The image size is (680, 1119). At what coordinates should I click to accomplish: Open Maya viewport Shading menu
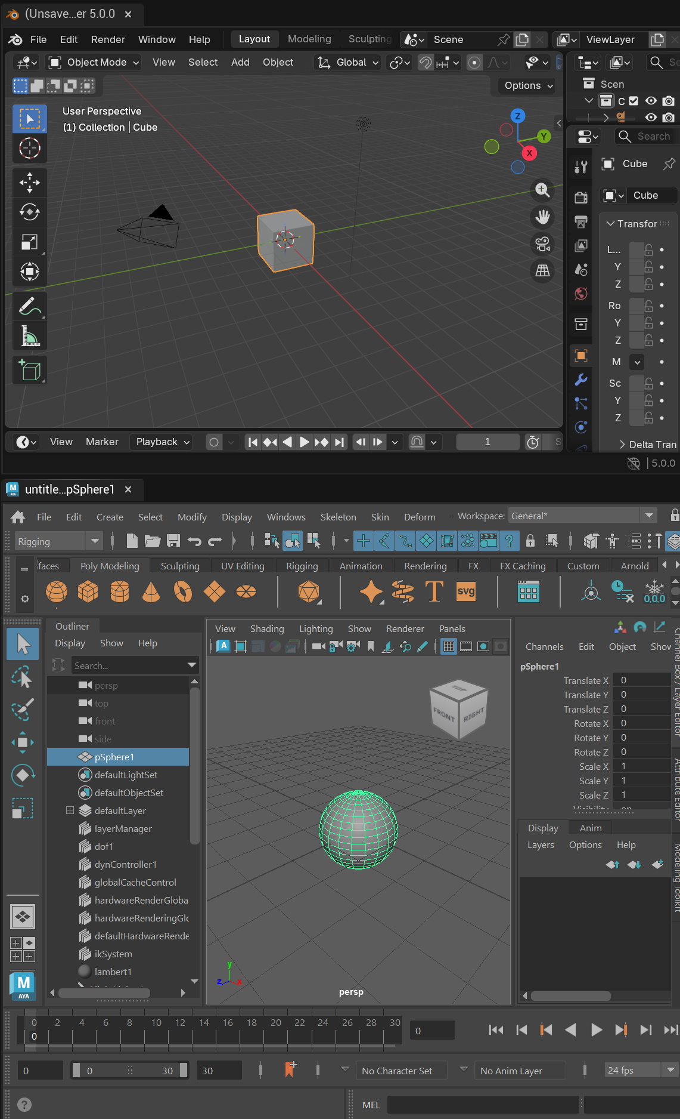point(266,628)
